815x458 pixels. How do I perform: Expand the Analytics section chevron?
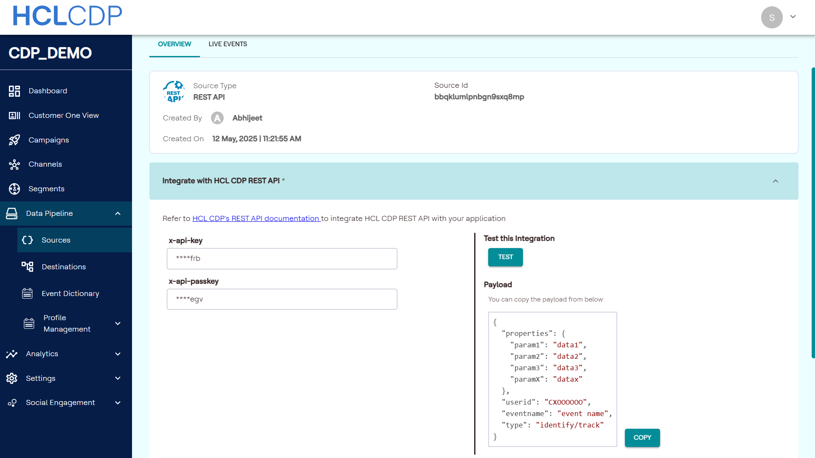coord(118,354)
